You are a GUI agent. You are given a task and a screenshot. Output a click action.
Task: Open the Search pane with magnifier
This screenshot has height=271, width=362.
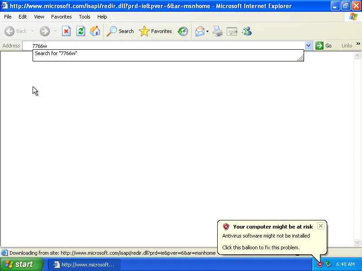[x=120, y=31]
